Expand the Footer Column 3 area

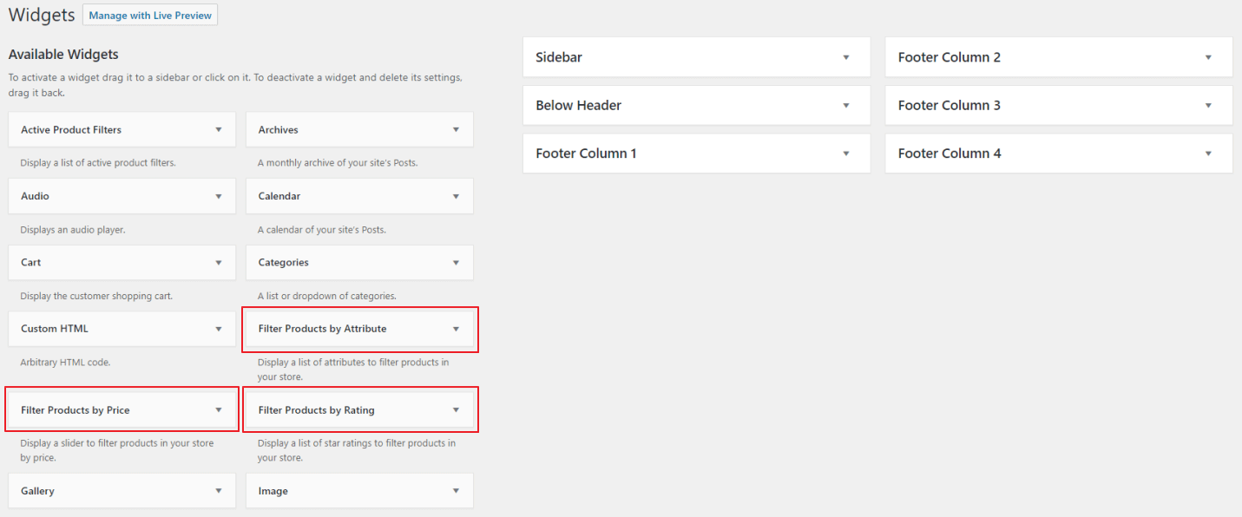(x=1057, y=105)
